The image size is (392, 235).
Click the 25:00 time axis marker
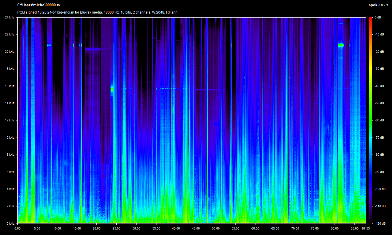[117, 228]
